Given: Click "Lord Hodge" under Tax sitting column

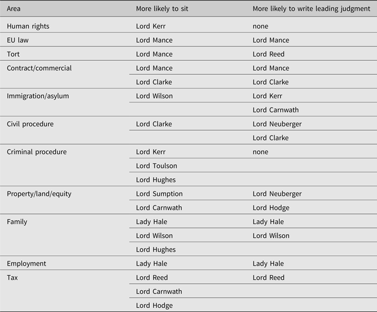Looking at the screenshot, I should (155, 306).
